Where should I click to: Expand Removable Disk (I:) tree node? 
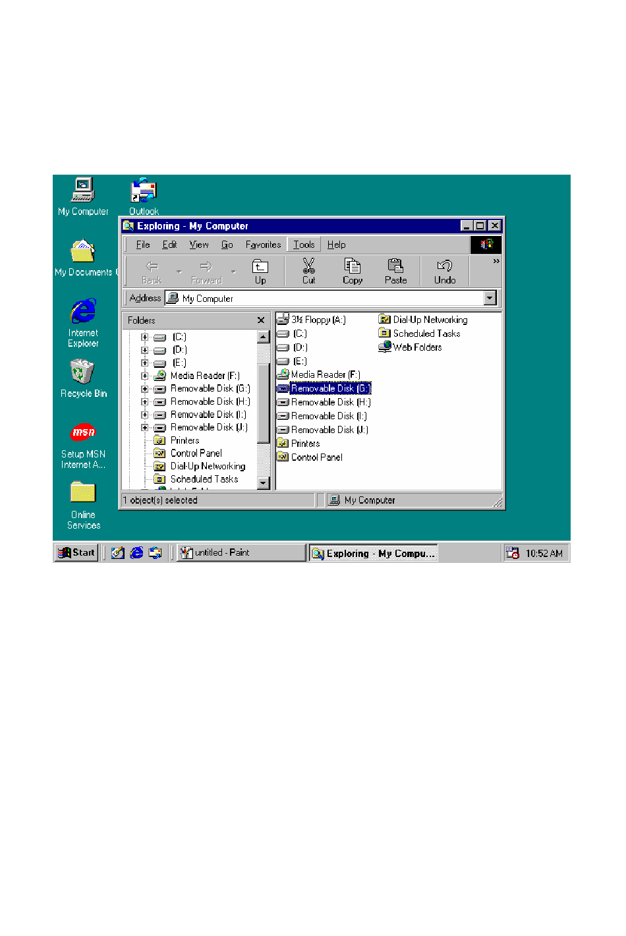coord(144,415)
